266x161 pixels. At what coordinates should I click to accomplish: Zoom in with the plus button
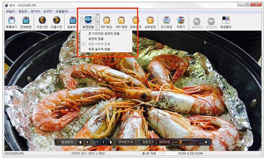coord(206,142)
